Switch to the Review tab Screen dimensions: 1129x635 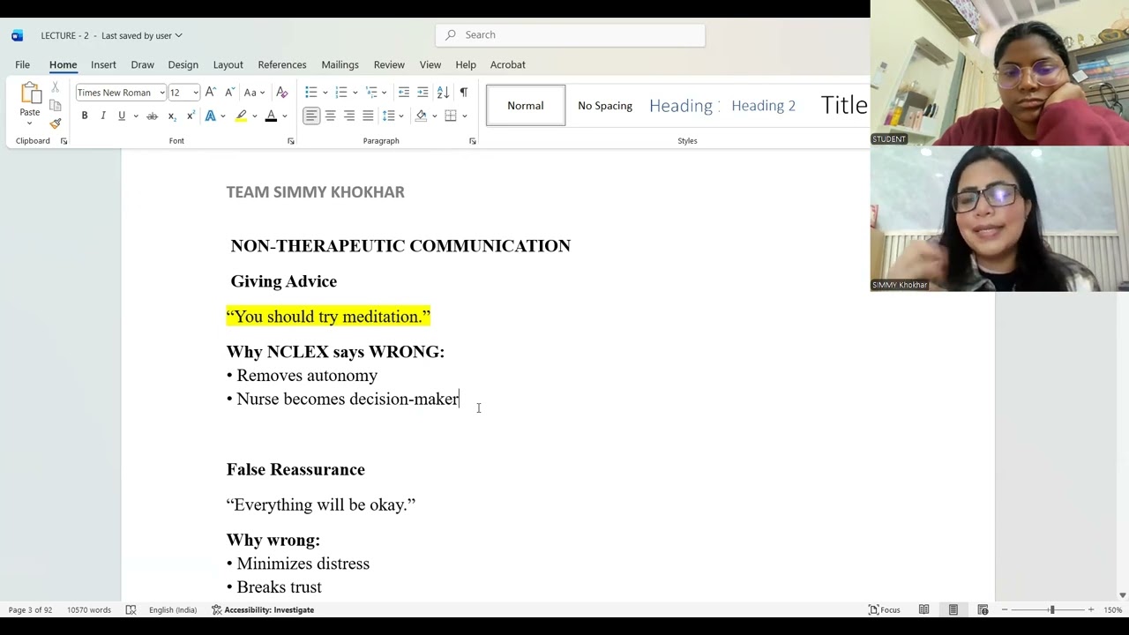point(389,64)
